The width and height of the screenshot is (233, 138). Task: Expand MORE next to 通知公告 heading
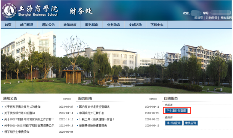[x=67, y=99]
